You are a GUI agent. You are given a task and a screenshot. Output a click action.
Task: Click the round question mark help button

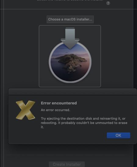point(108,3)
